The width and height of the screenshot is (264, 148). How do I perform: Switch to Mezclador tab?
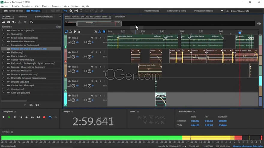coord(120,17)
